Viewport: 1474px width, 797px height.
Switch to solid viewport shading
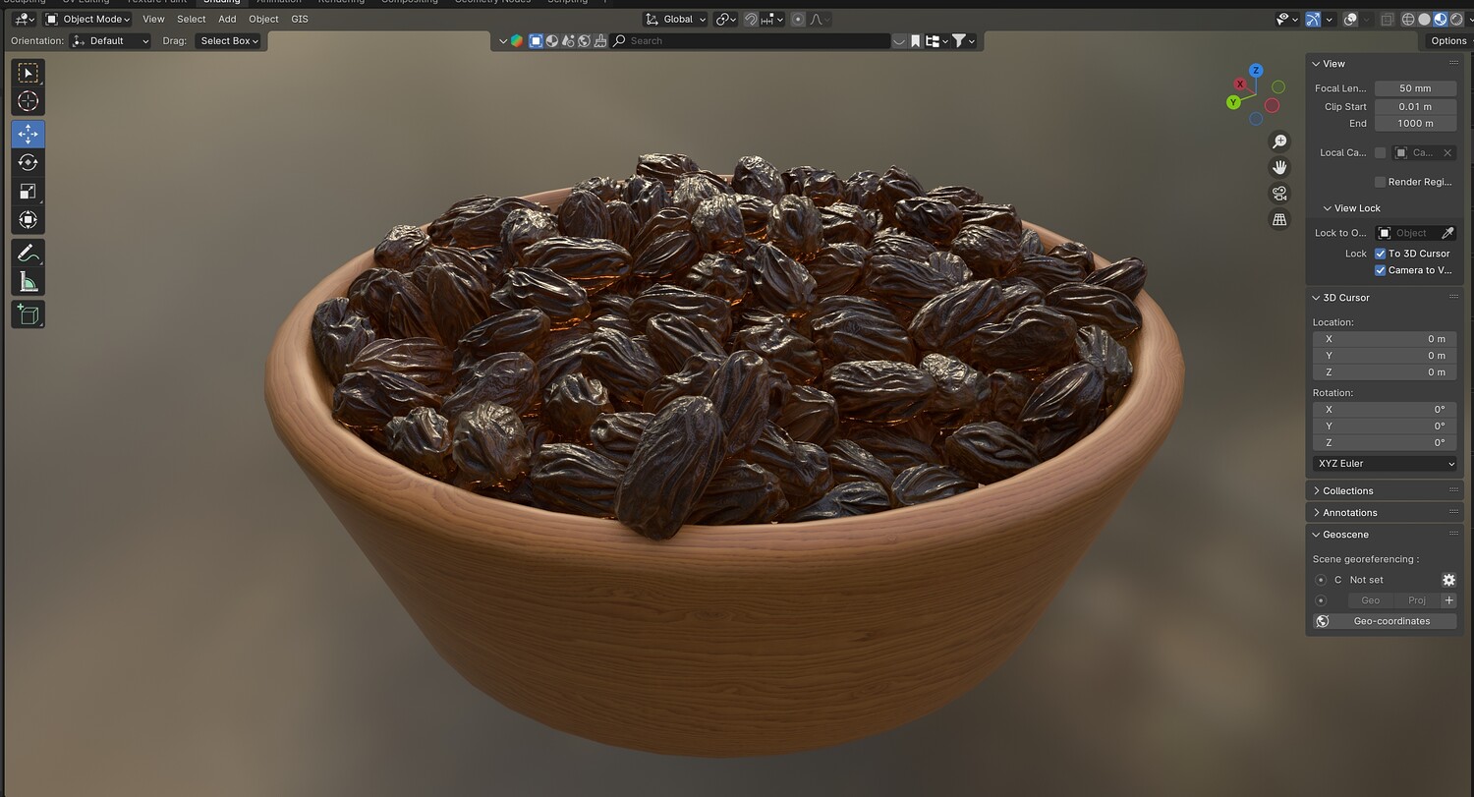pos(1424,19)
